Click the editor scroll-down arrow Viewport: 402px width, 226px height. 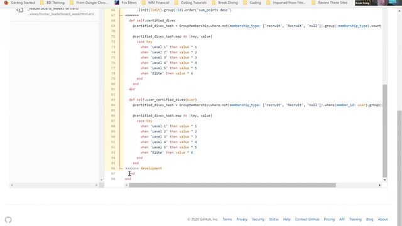pos(384,180)
